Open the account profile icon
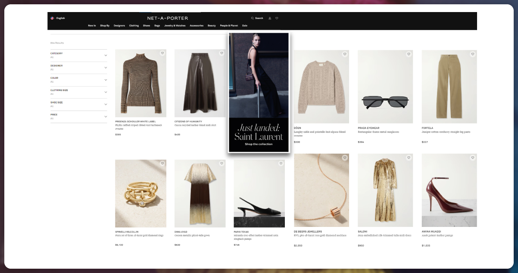 (270, 18)
